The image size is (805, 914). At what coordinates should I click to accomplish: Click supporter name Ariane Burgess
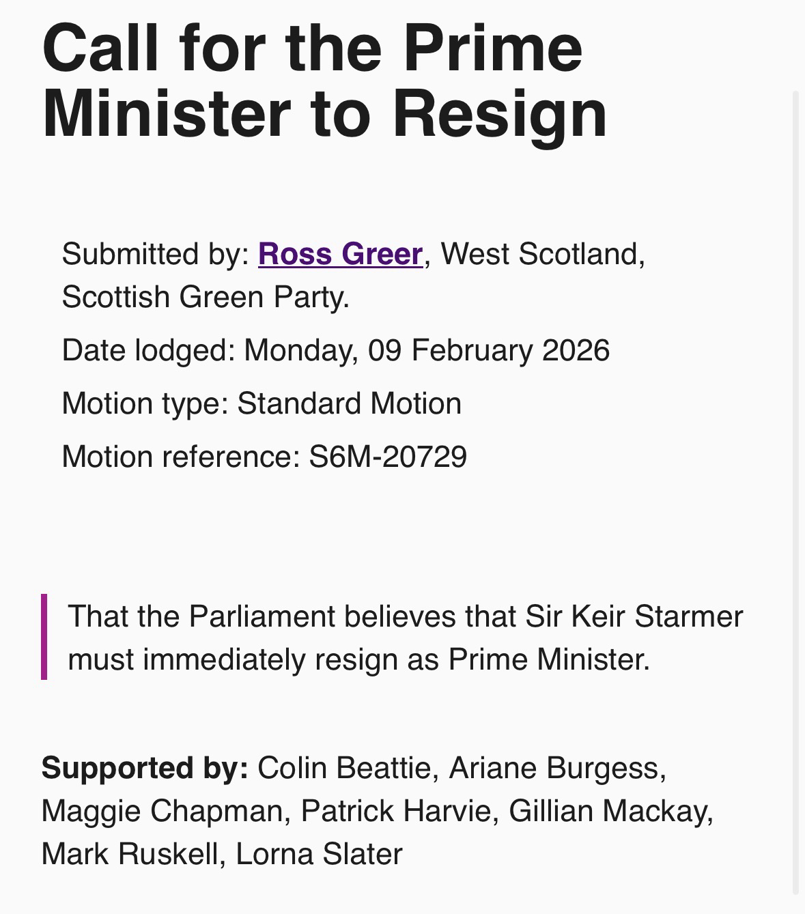click(x=556, y=768)
